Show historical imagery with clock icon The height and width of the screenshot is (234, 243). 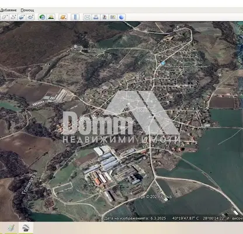43,17
